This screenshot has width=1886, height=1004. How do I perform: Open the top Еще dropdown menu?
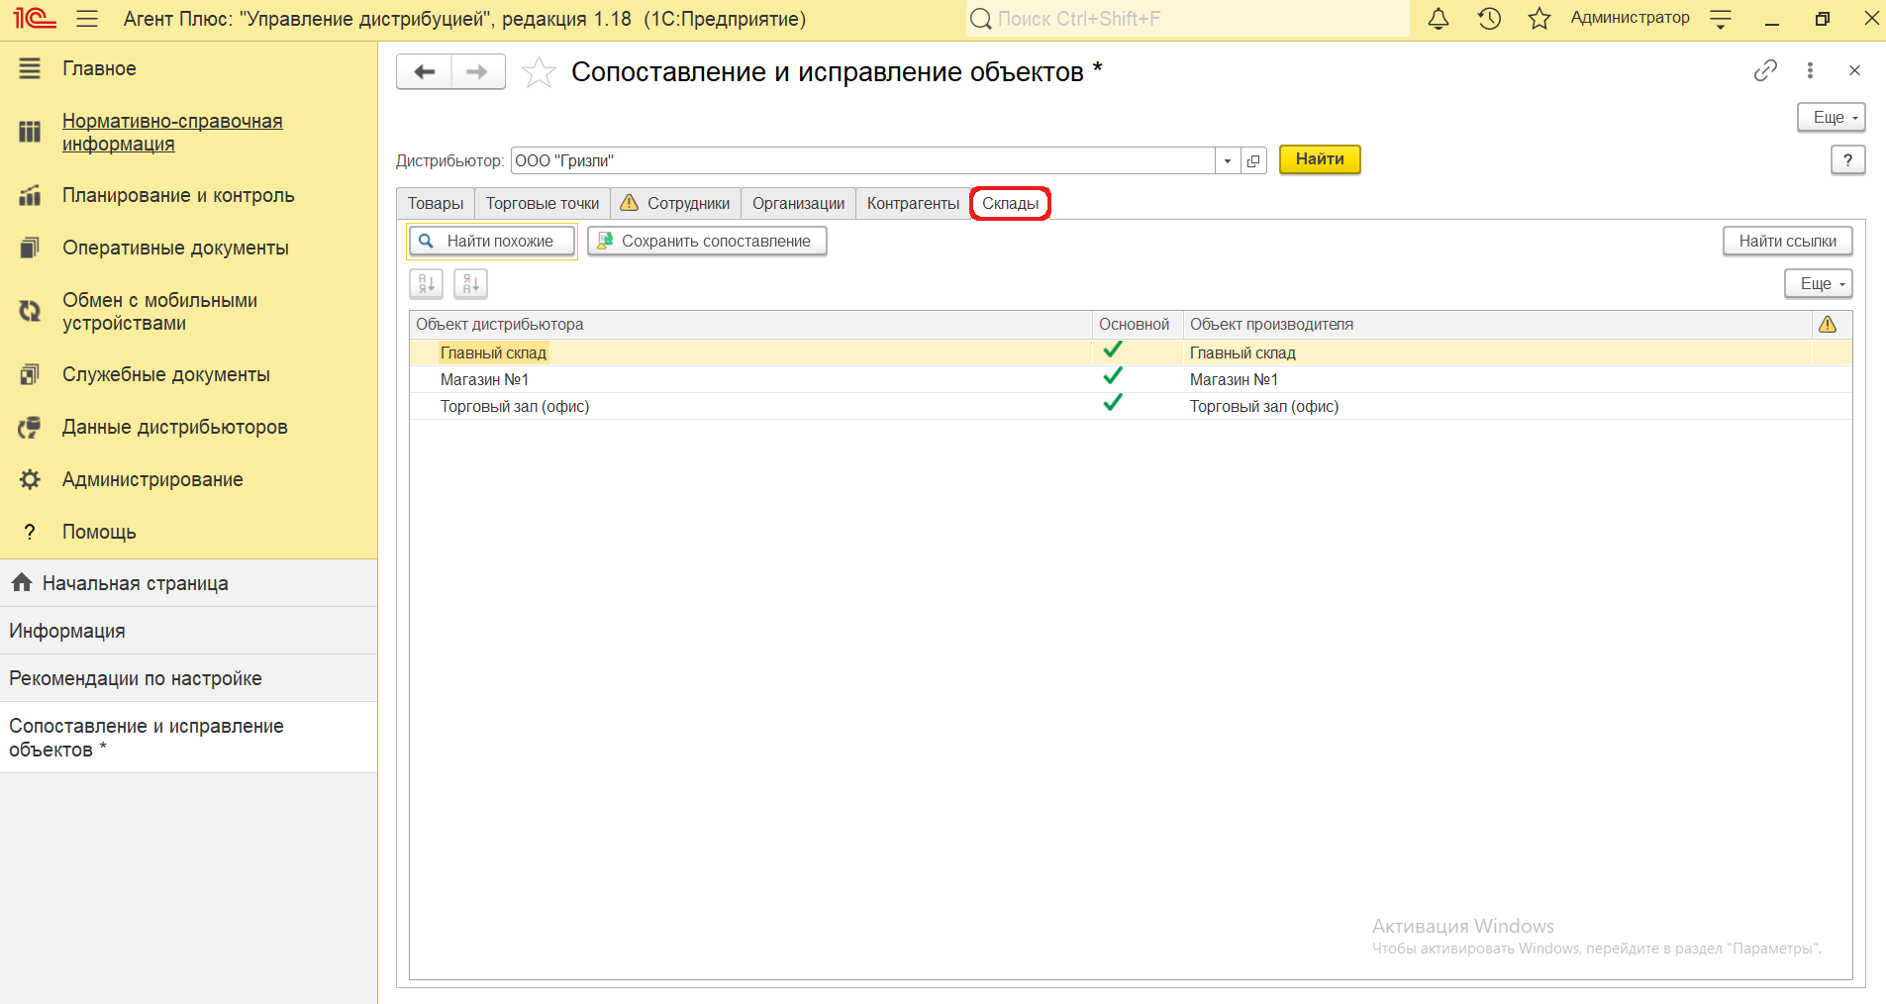coord(1832,117)
